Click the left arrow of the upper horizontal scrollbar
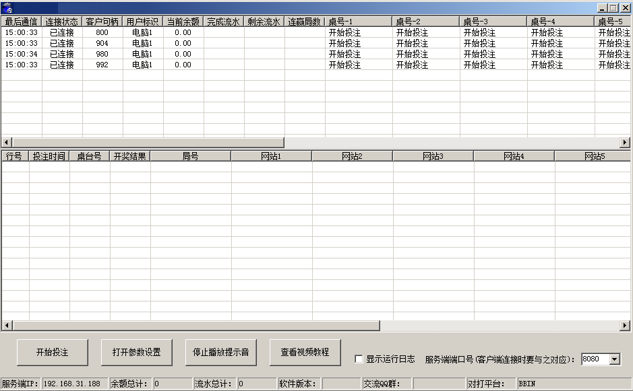 point(5,142)
